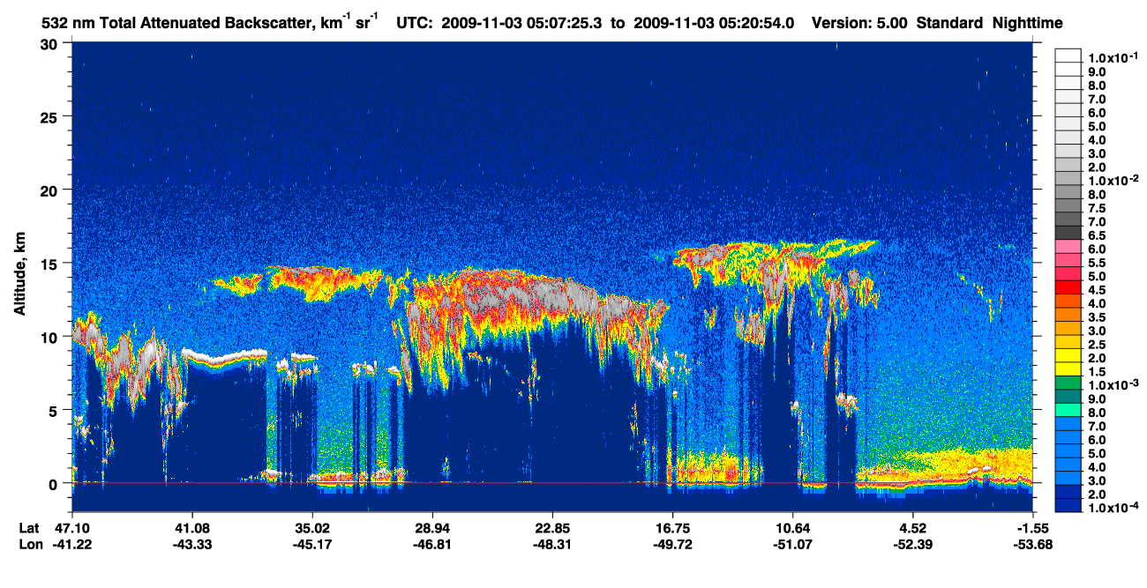This screenshot has width=1147, height=588.
Task: Click the latitude value '28.94'
Action: pyautogui.click(x=432, y=528)
